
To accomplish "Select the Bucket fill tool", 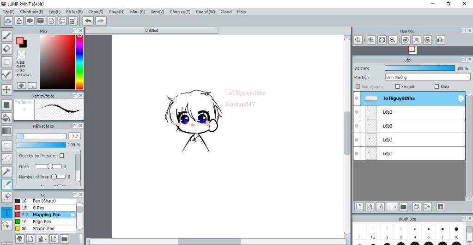I will 6,117.
